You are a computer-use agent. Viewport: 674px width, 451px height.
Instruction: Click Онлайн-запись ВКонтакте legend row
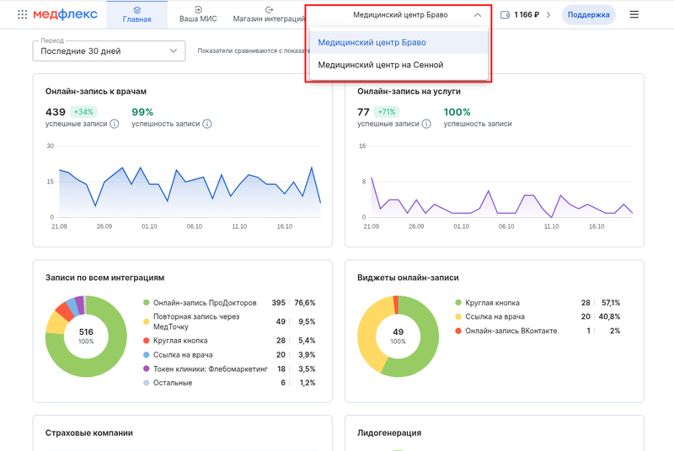coord(538,331)
